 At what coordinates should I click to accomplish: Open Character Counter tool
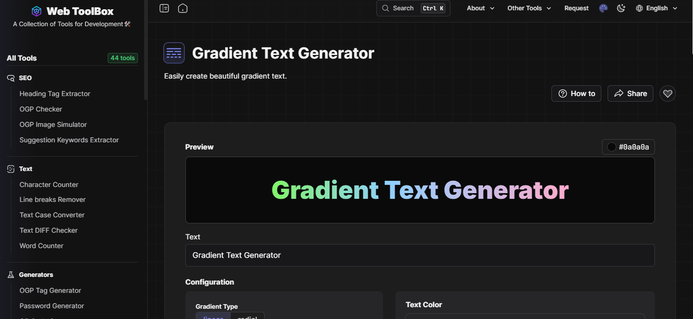pyautogui.click(x=49, y=184)
